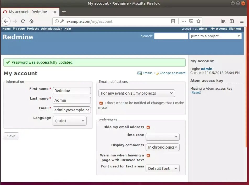Screen dimensions: 249x185
Task: Click the Firefox back arrow button
Action: point(6,21)
